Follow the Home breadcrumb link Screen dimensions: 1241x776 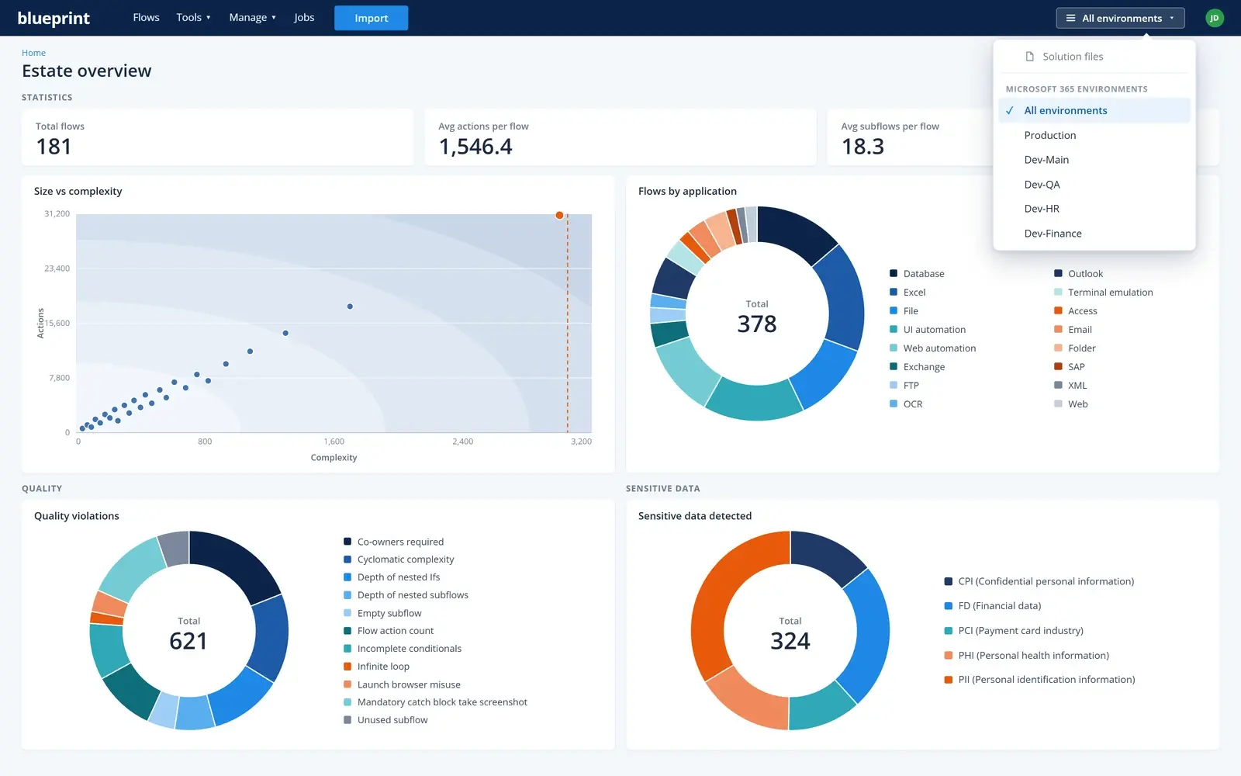[x=33, y=53]
